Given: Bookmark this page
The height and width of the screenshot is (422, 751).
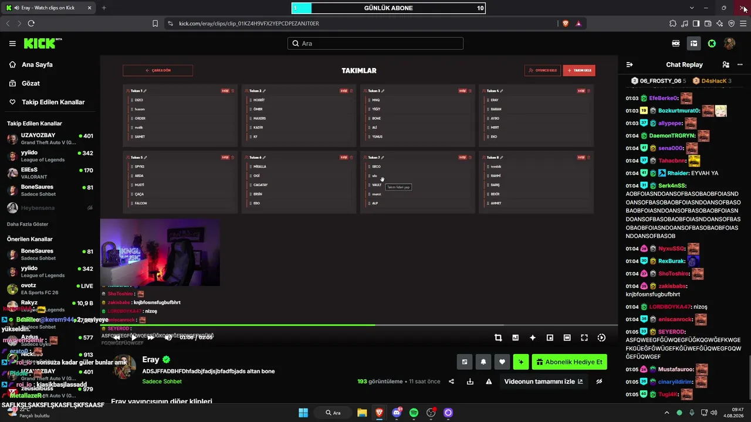Looking at the screenshot, I should coord(155,23).
